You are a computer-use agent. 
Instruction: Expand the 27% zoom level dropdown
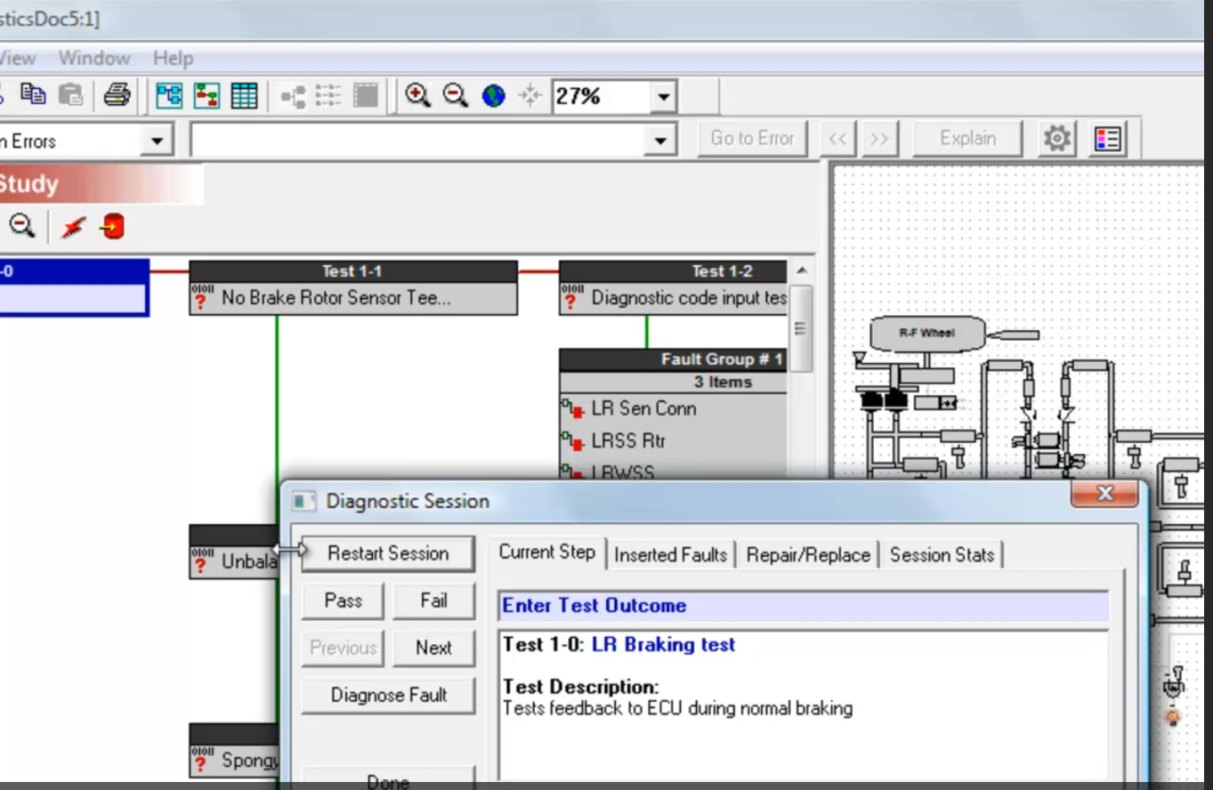tap(663, 96)
